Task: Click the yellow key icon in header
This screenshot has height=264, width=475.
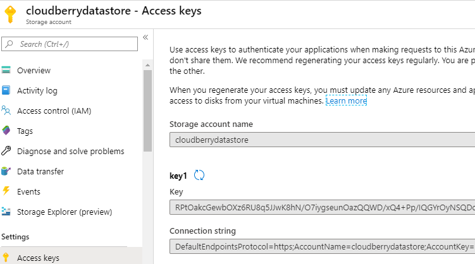Action: point(10,15)
